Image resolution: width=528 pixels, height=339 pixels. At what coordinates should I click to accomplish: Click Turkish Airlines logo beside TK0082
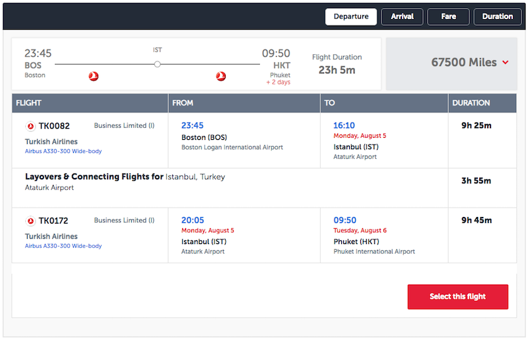30,126
